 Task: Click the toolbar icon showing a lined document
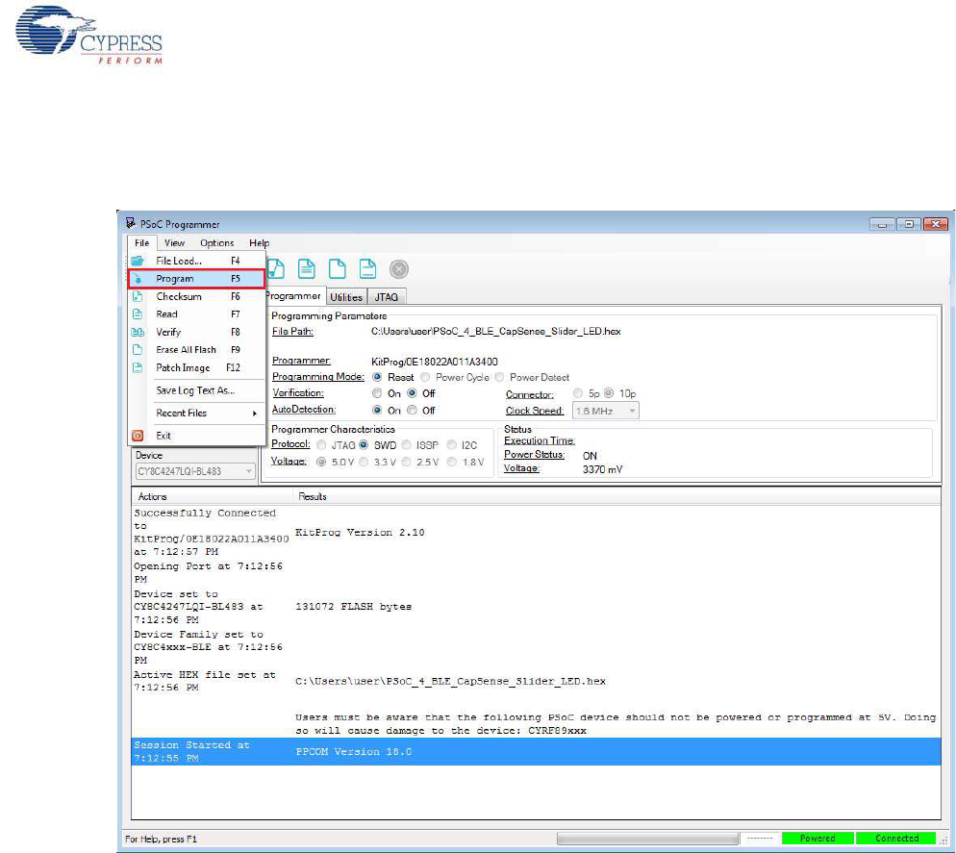[x=307, y=268]
